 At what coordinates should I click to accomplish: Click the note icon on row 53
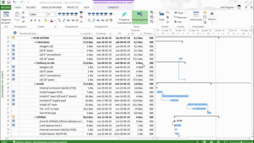13,117
